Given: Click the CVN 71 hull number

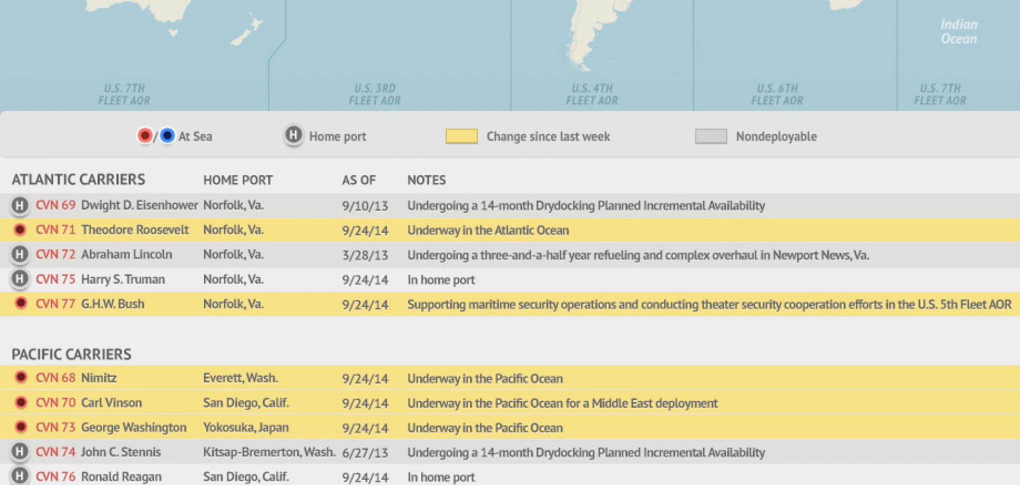Looking at the screenshot, I should pos(56,230).
